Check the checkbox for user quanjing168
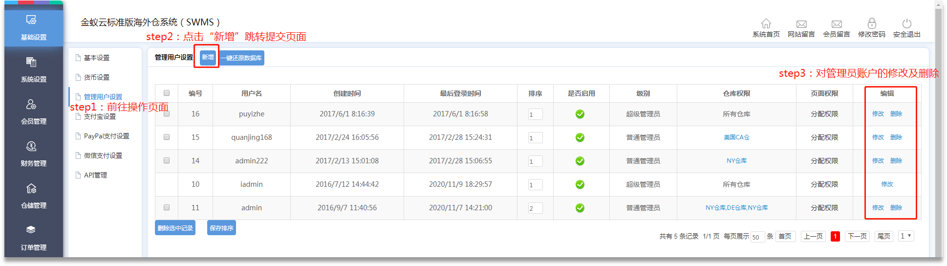This screenshot has height=266, width=947. pos(167,137)
